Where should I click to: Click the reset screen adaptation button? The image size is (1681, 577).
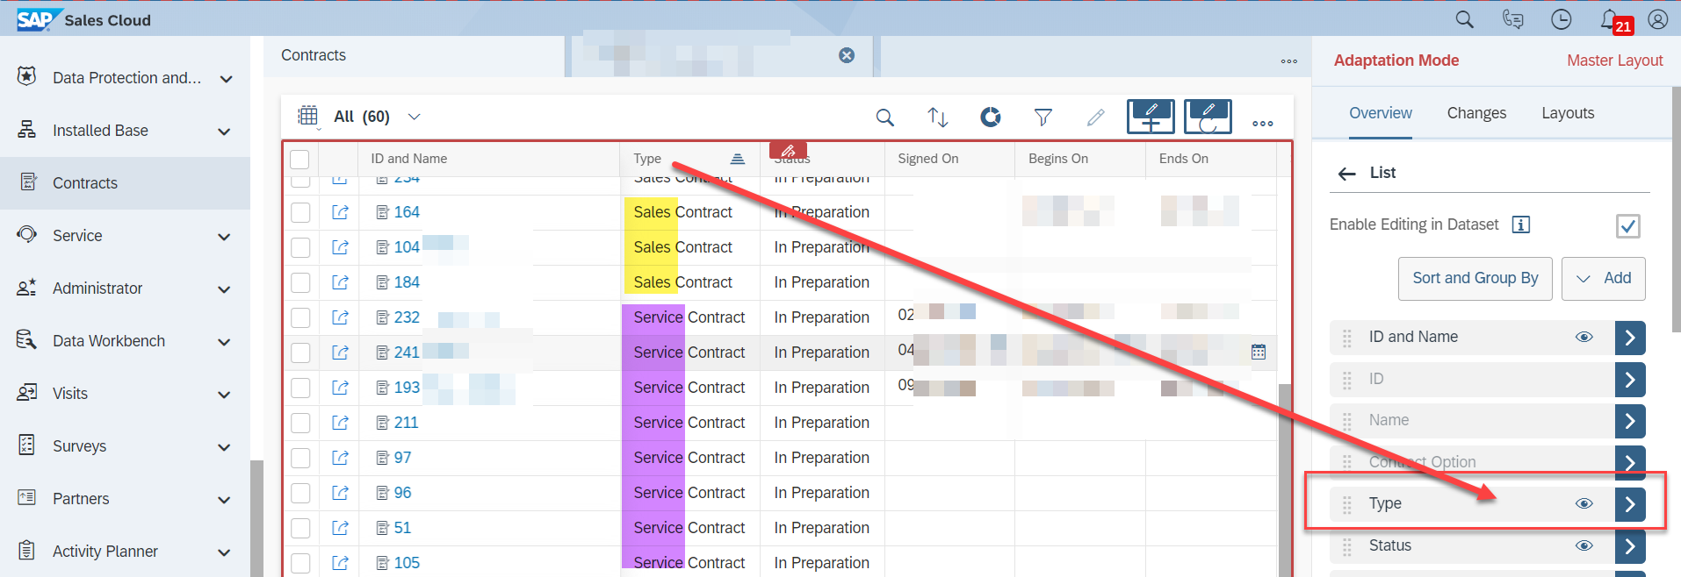(x=1208, y=117)
